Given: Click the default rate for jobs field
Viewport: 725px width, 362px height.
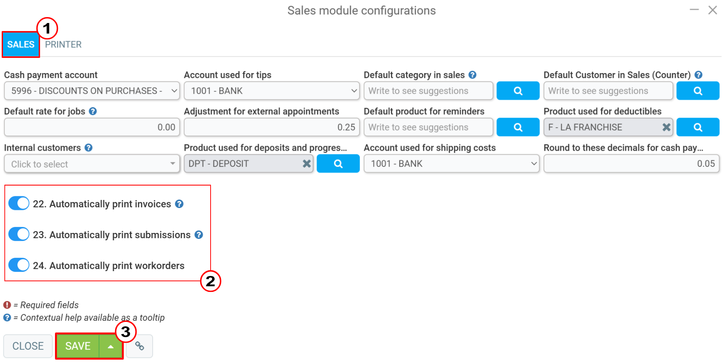Looking at the screenshot, I should 92,127.
